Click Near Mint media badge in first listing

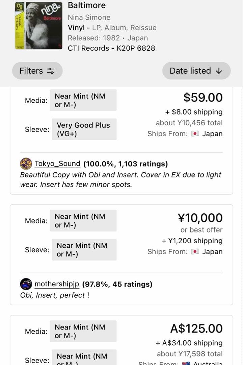pyautogui.click(x=83, y=100)
